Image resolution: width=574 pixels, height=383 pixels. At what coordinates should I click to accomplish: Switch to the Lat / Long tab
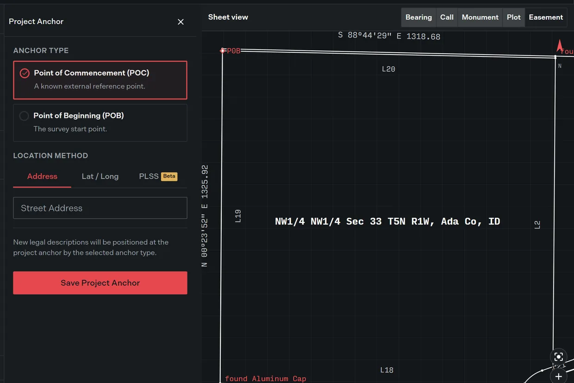click(100, 176)
